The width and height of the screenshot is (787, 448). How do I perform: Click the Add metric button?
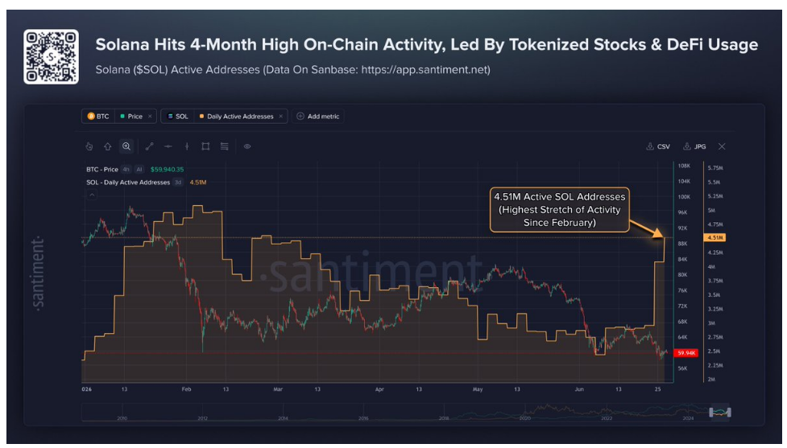click(317, 117)
